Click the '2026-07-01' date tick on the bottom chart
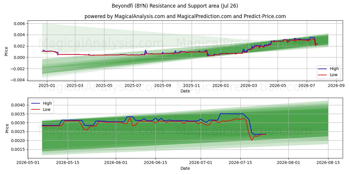Image resolution: width=350 pixels, height=175 pixels. click(201, 163)
